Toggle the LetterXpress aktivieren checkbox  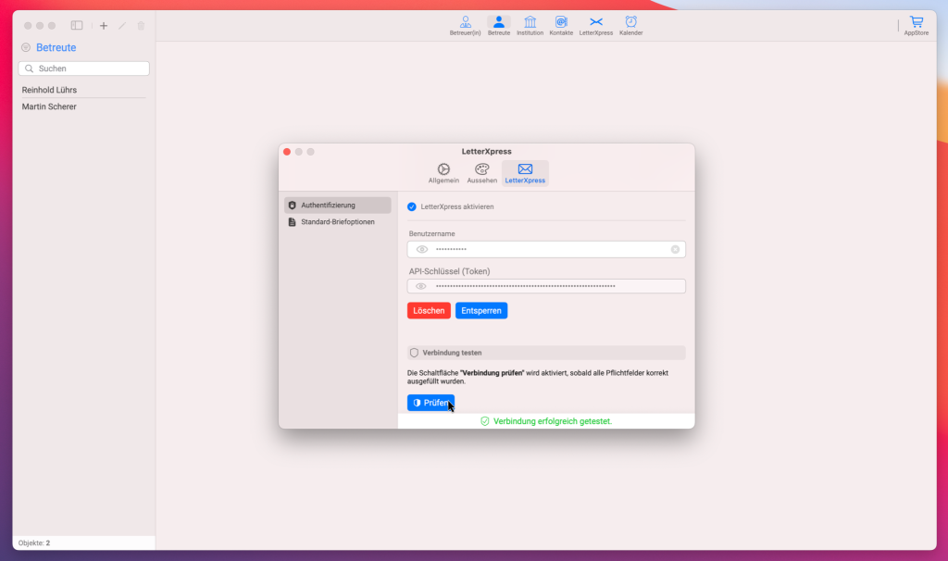412,206
